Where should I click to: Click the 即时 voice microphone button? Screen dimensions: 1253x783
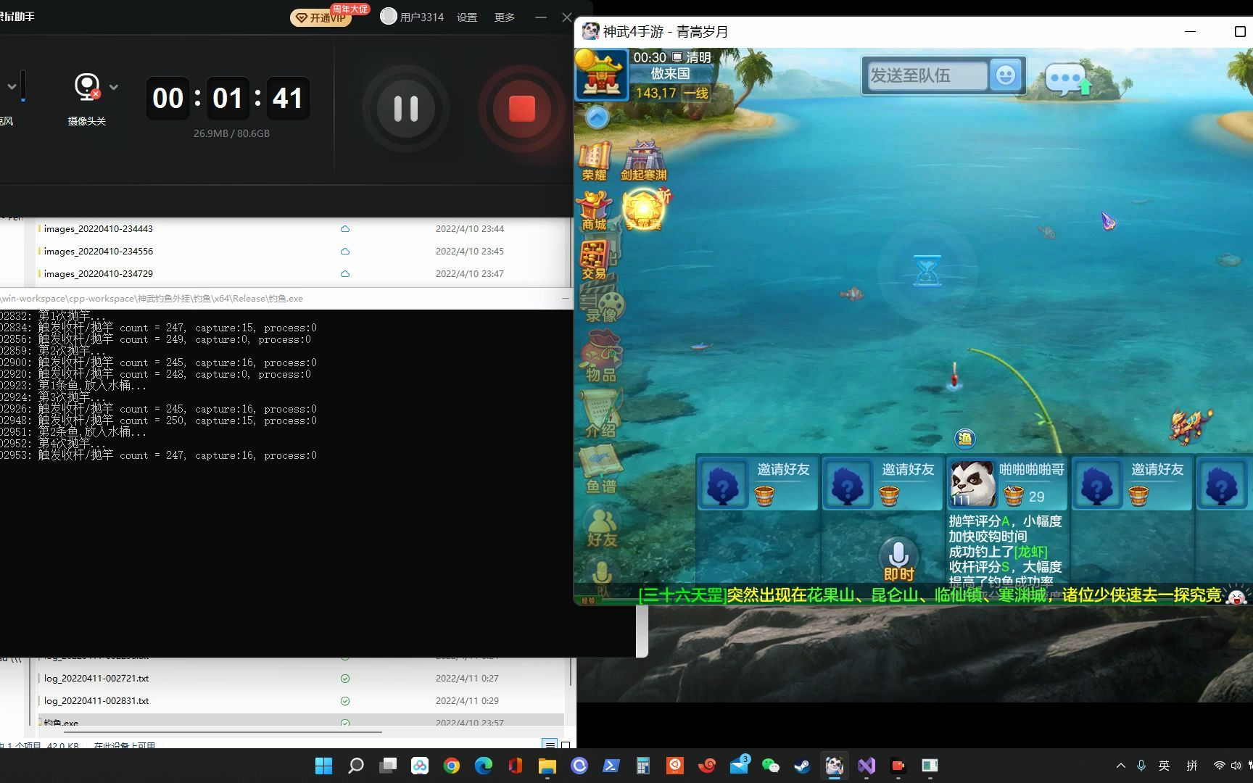coord(898,560)
